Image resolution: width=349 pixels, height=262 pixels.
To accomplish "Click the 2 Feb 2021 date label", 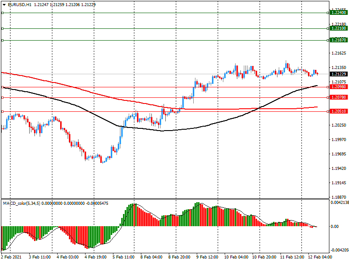I will coord(11,258).
